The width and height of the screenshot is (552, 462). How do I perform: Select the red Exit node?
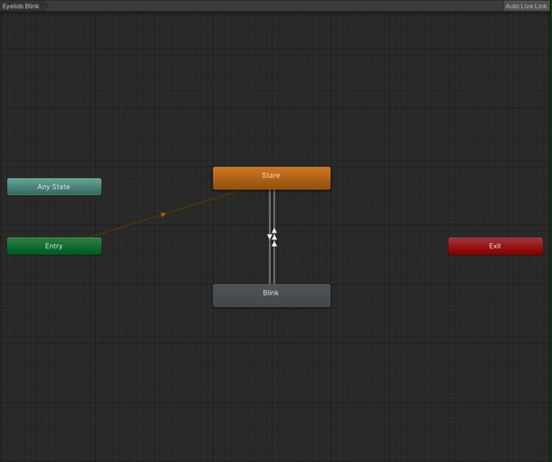[495, 246]
